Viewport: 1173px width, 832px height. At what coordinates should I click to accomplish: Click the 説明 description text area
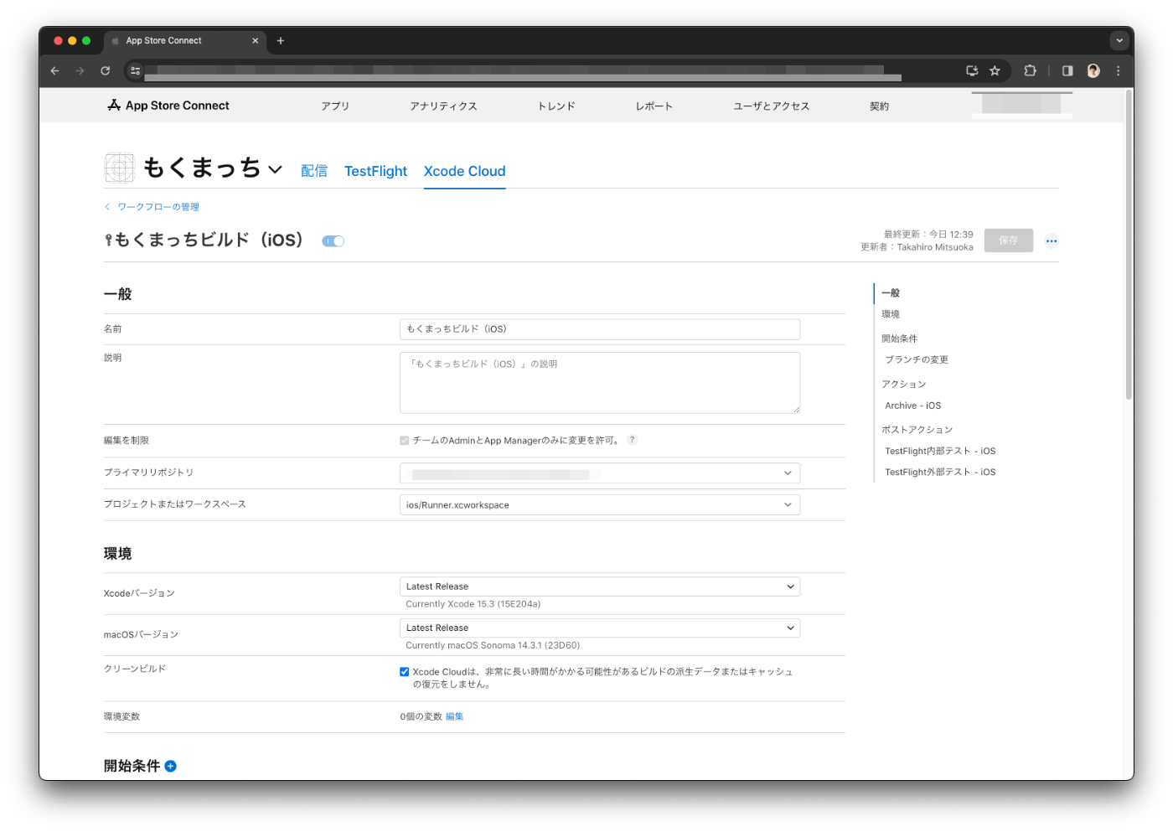pyautogui.click(x=600, y=383)
